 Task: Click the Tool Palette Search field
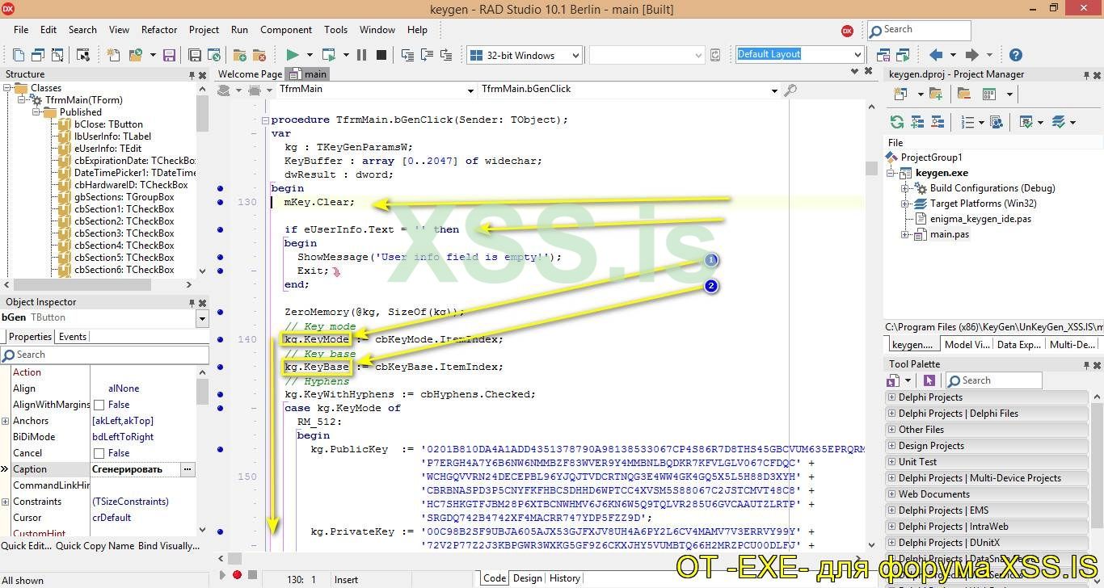pos(993,380)
